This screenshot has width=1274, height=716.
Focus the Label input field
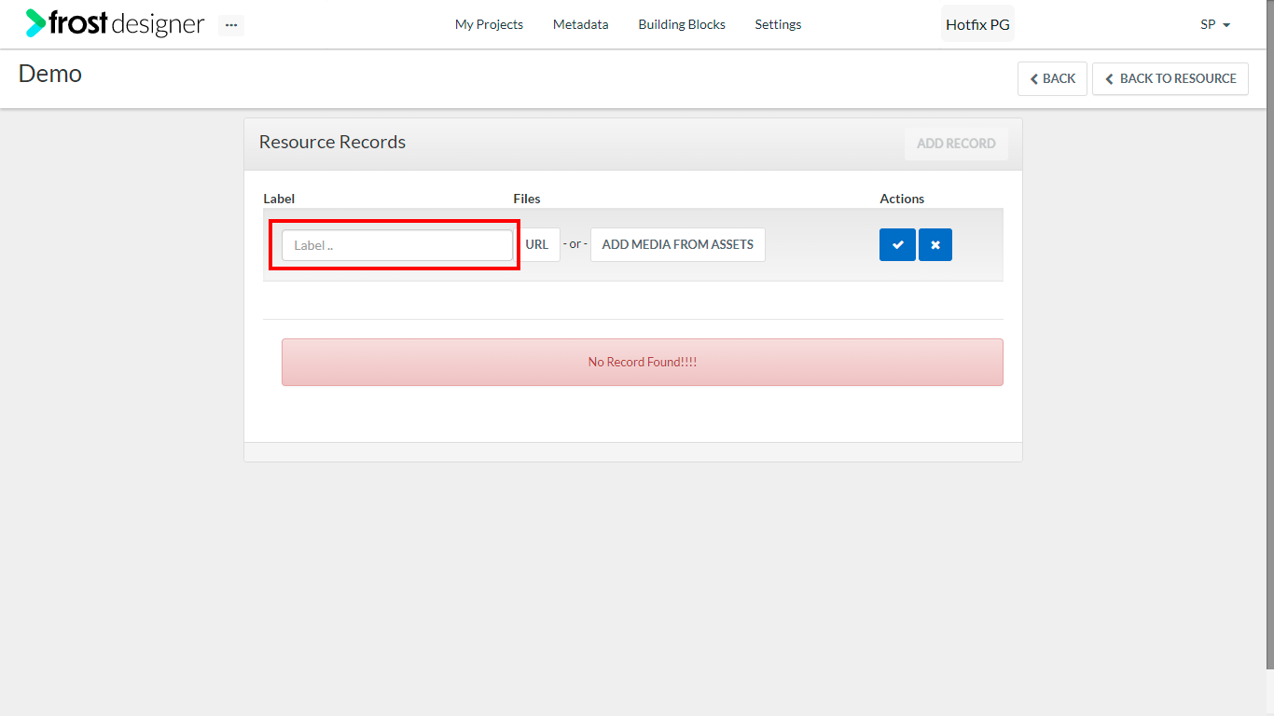[x=397, y=245]
